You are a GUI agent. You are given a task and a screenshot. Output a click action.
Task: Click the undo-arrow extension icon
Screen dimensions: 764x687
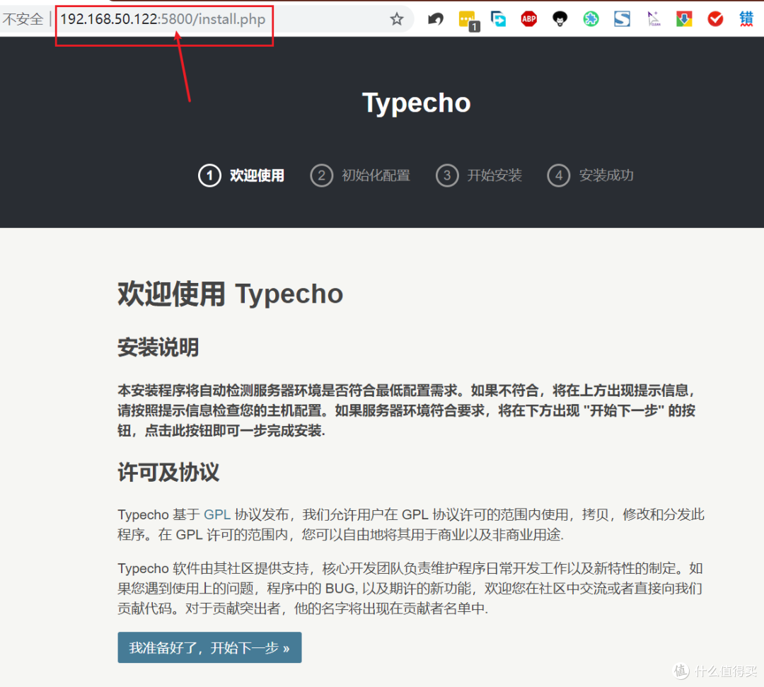tap(435, 19)
